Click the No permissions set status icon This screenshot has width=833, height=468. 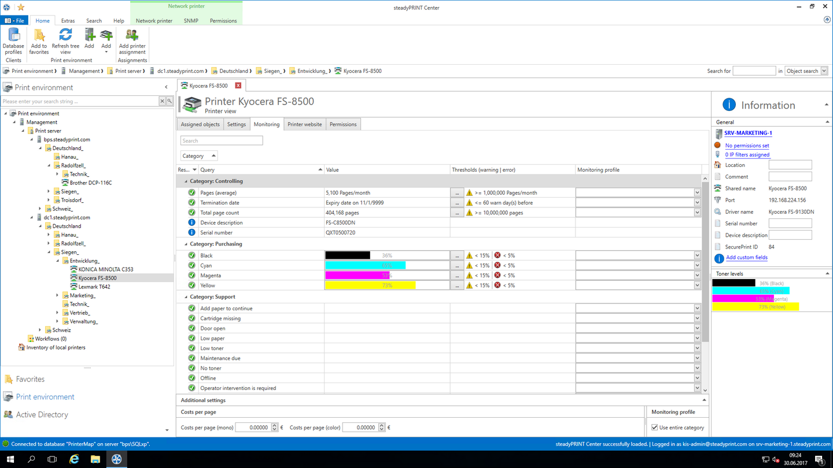click(x=717, y=145)
